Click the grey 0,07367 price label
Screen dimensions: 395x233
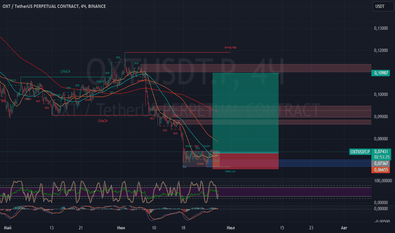(381, 164)
